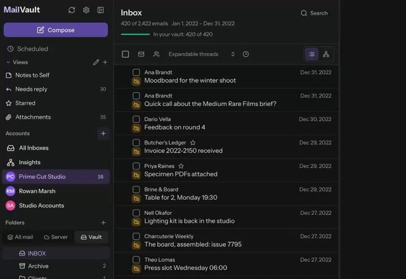
Task: Click people filter icon in toolbar
Action: (x=157, y=54)
